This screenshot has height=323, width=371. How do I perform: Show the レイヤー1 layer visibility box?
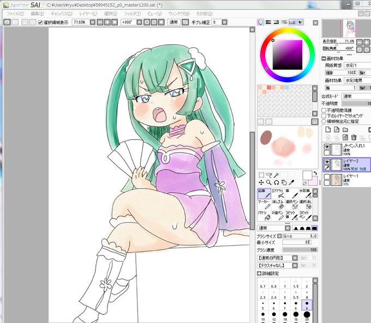(x=327, y=177)
